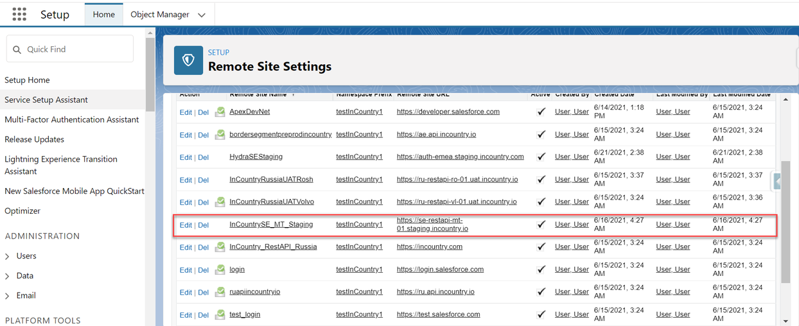The image size is (799, 326).
Task: Click the table scrollbar up arrow
Action: pos(786,99)
